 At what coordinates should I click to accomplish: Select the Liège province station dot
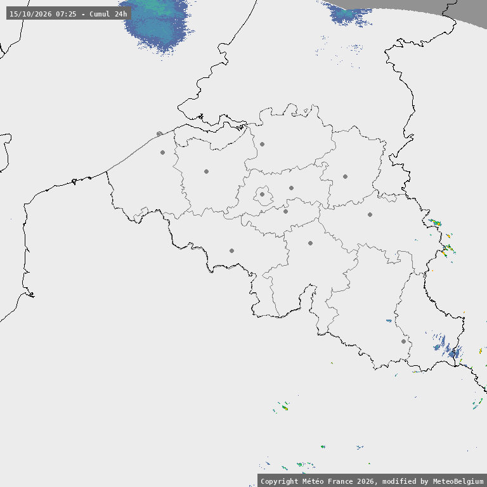point(370,214)
